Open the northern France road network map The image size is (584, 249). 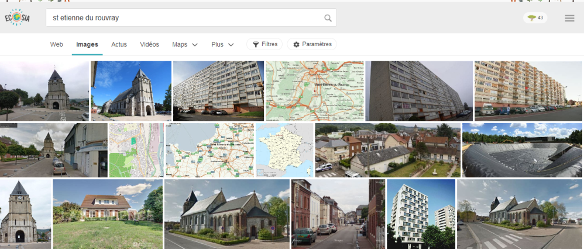[x=209, y=150]
